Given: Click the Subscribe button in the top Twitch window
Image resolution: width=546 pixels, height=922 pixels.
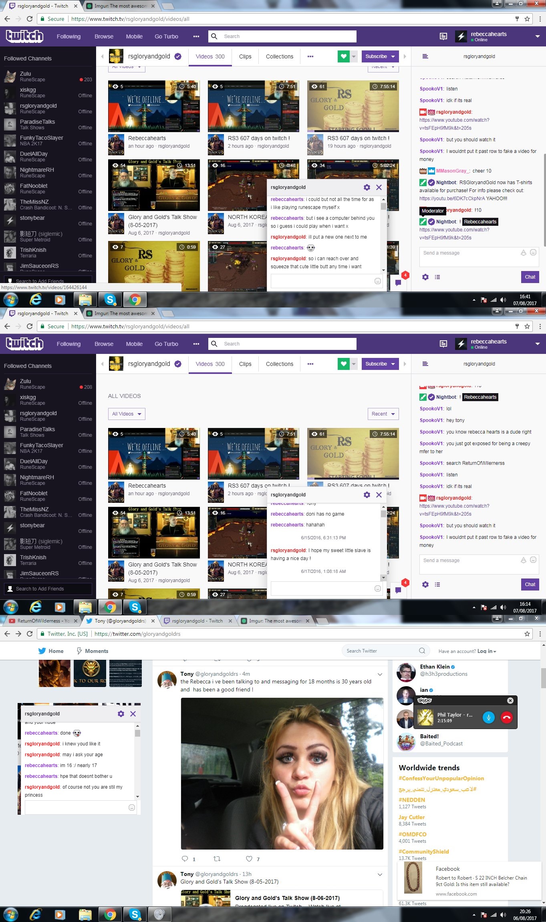Looking at the screenshot, I should pyautogui.click(x=380, y=56).
